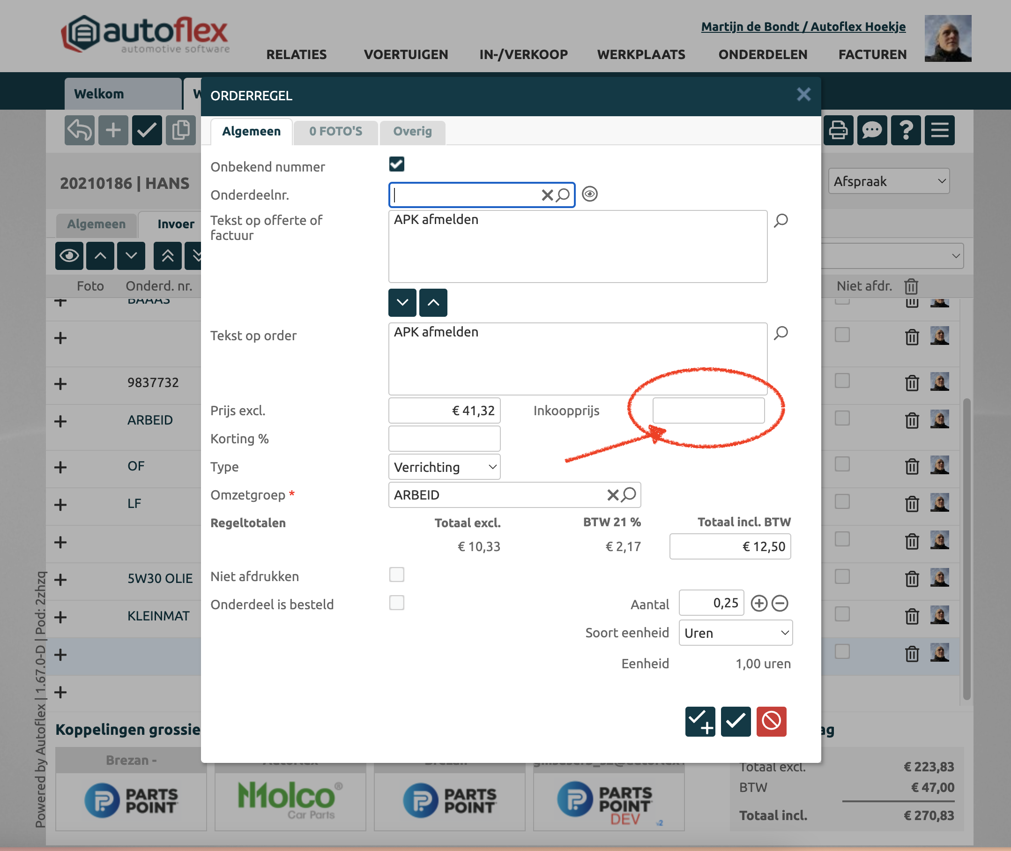Expand the Soort eenheid Uren dropdown
1011x851 pixels.
(x=735, y=633)
